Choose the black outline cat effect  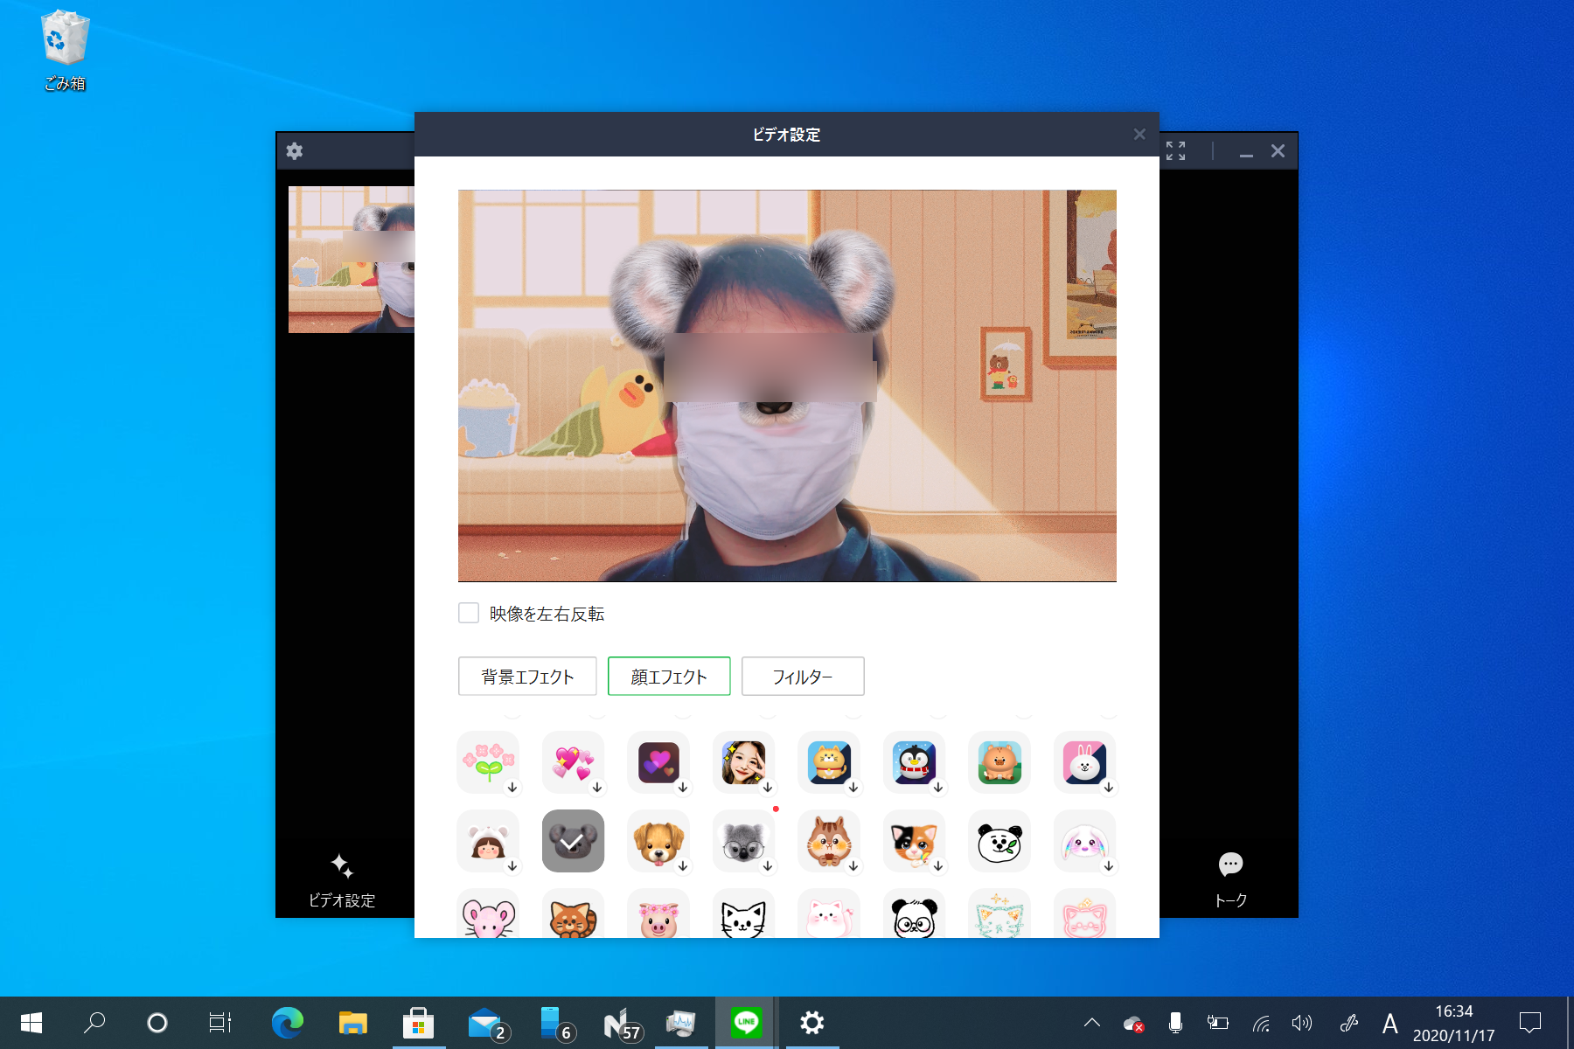point(743,914)
